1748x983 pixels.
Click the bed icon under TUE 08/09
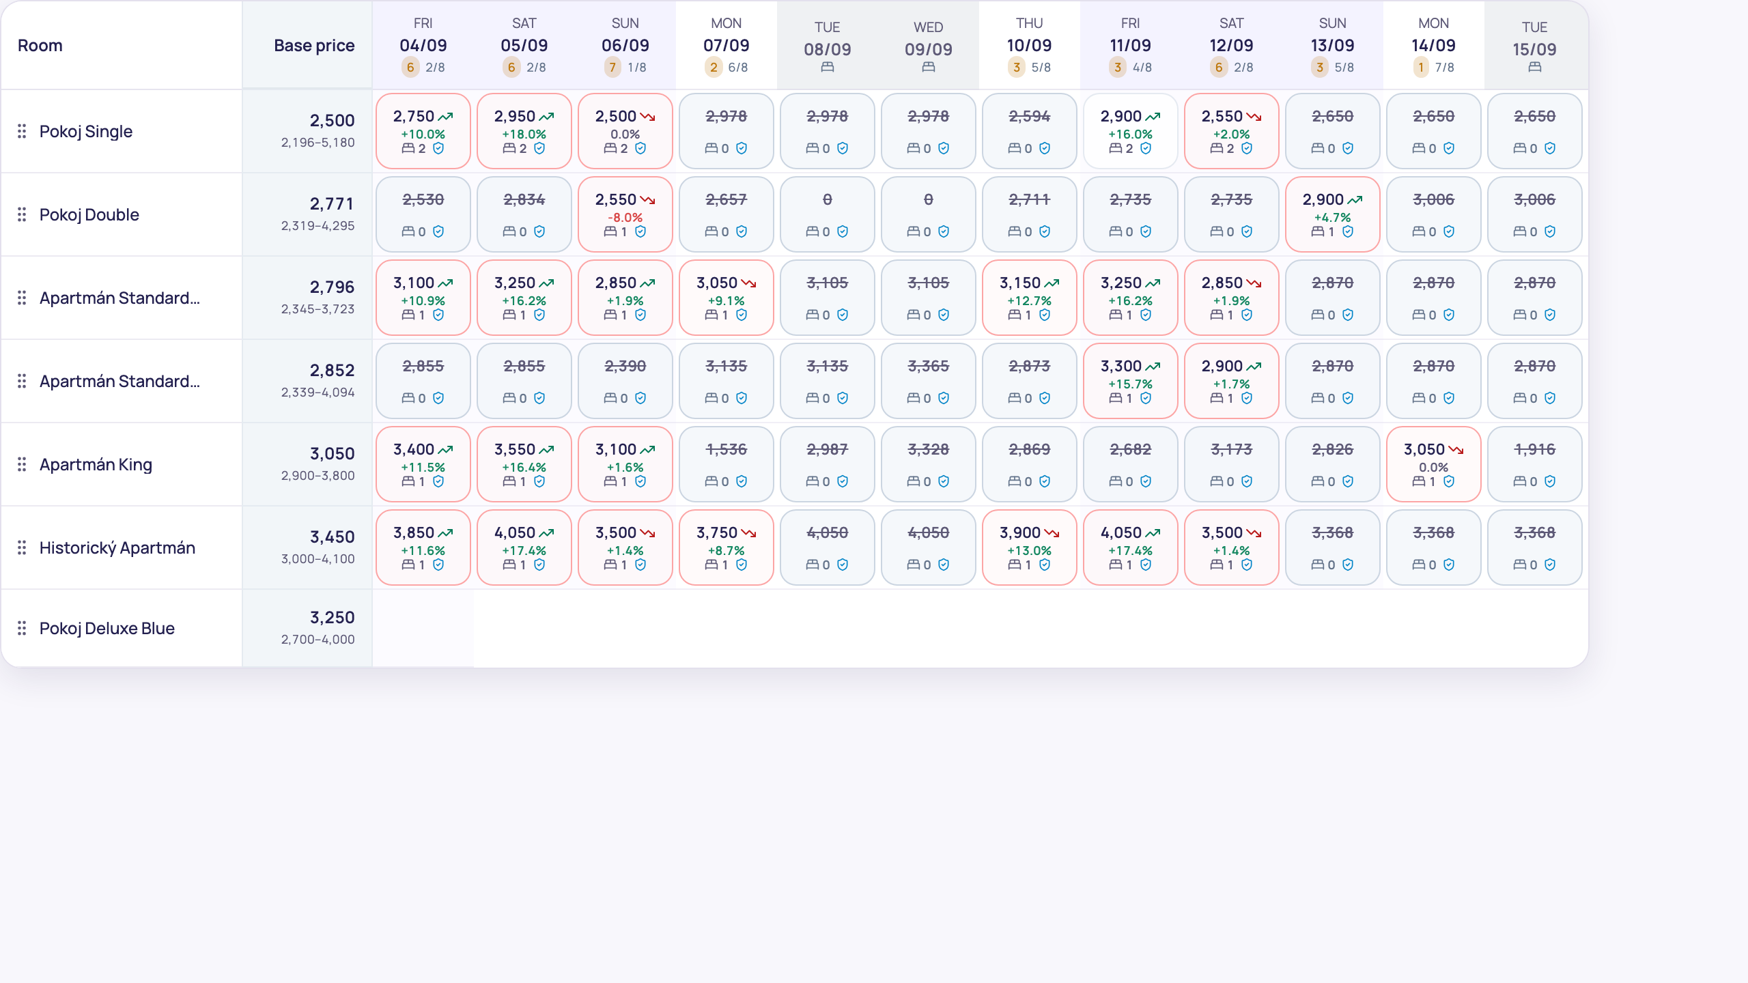tap(828, 67)
